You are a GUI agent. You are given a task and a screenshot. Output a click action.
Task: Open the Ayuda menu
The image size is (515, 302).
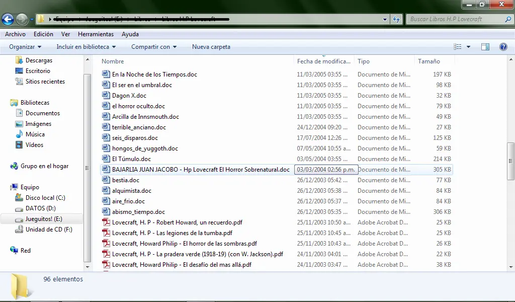(x=130, y=34)
